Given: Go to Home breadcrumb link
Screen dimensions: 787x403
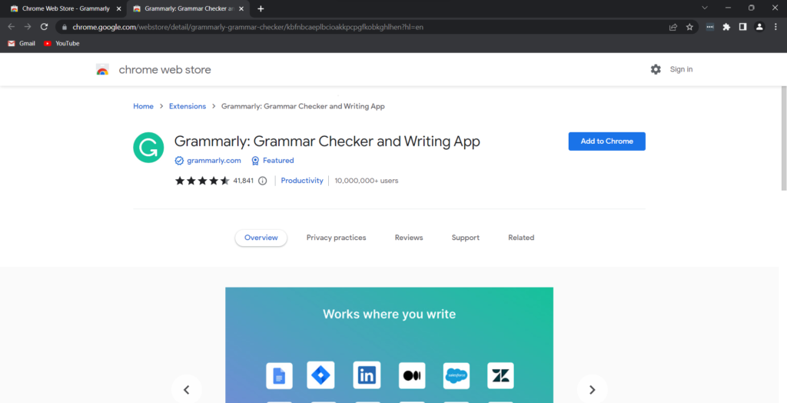Looking at the screenshot, I should point(143,106).
